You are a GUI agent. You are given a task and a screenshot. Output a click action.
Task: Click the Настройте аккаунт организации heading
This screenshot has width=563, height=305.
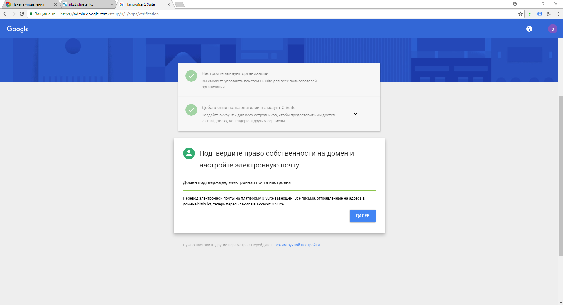(x=235, y=73)
